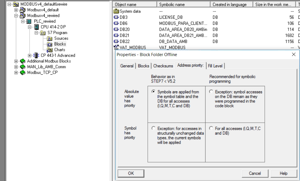Image resolution: width=300 pixels, height=181 pixels.
Task: Click the S7 Program folder icon
Action: (43, 33)
